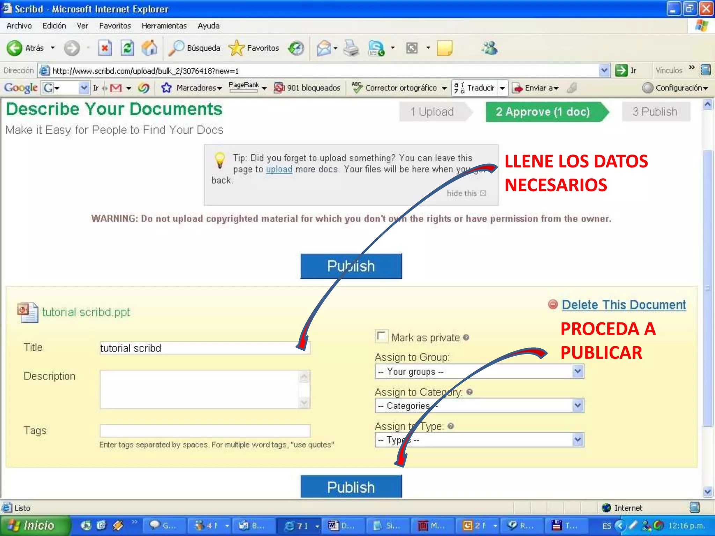
Task: Expand the Atrás back history arrow
Action: [53, 48]
